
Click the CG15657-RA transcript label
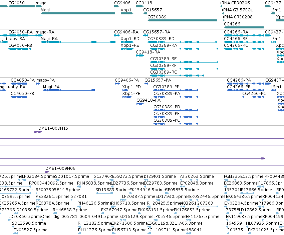click(157, 32)
